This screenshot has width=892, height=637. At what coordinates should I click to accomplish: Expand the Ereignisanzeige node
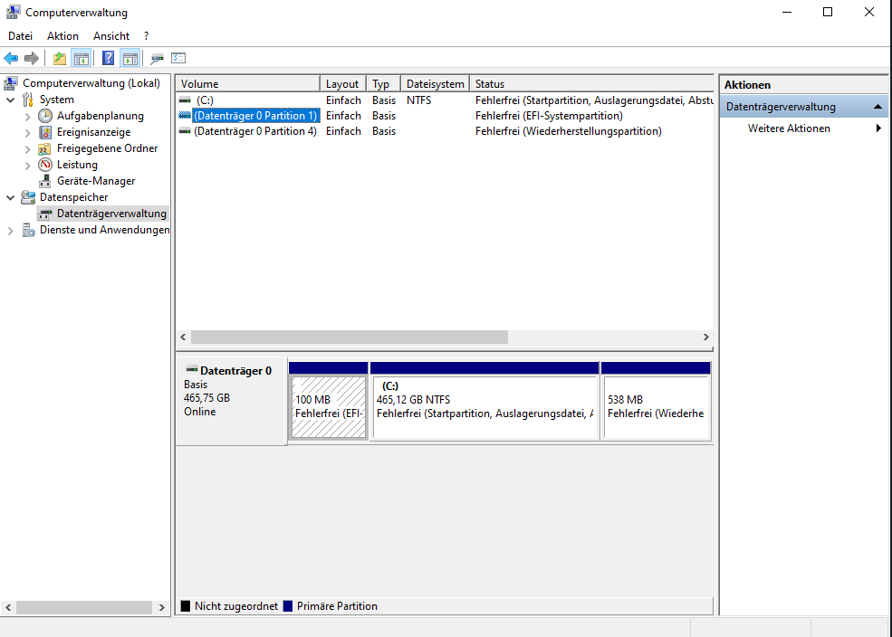click(x=27, y=133)
